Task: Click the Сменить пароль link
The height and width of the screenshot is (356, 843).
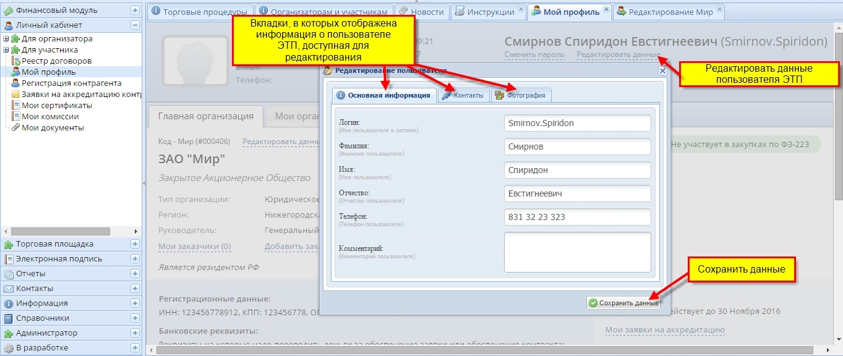Action: pos(534,54)
